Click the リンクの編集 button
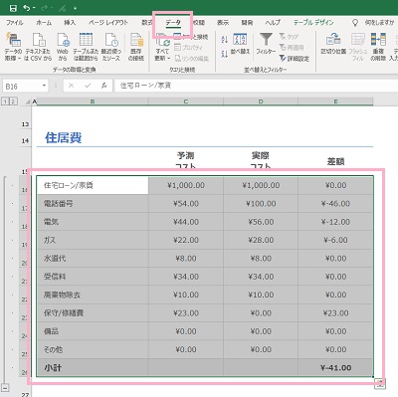 191,59
